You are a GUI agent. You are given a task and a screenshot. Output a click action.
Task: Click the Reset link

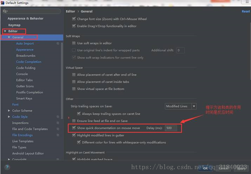coord(246,11)
